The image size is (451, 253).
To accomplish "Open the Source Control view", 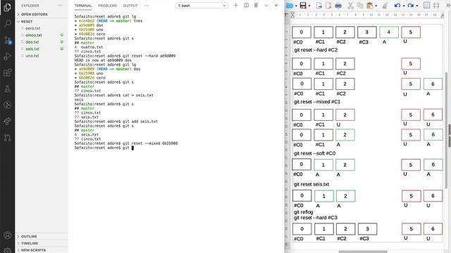I will [x=8, y=40].
